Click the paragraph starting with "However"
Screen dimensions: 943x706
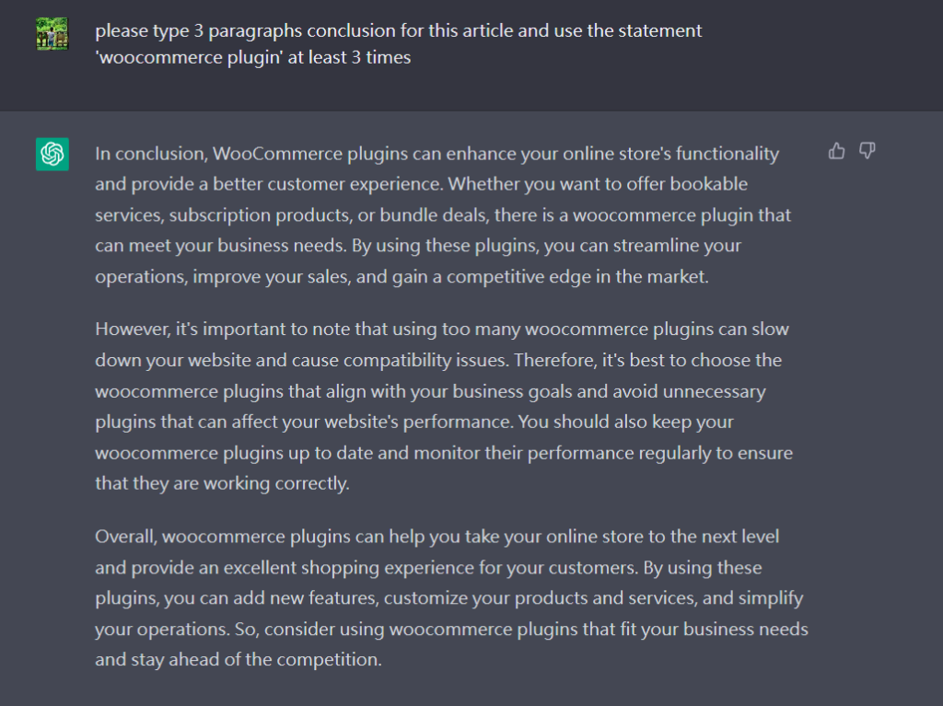(444, 406)
